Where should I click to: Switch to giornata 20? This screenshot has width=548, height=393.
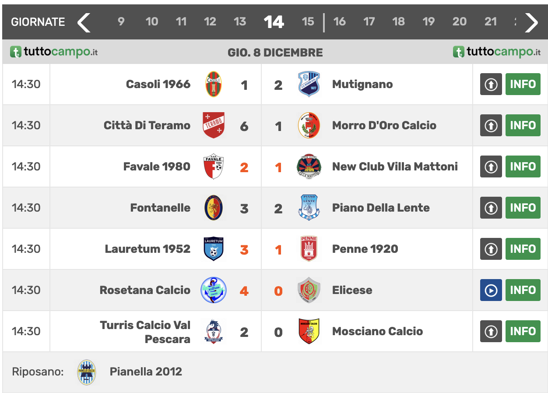460,21
